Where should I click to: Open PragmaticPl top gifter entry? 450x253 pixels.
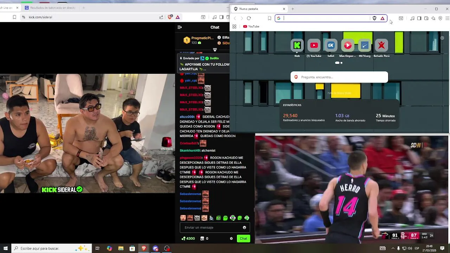(x=199, y=40)
